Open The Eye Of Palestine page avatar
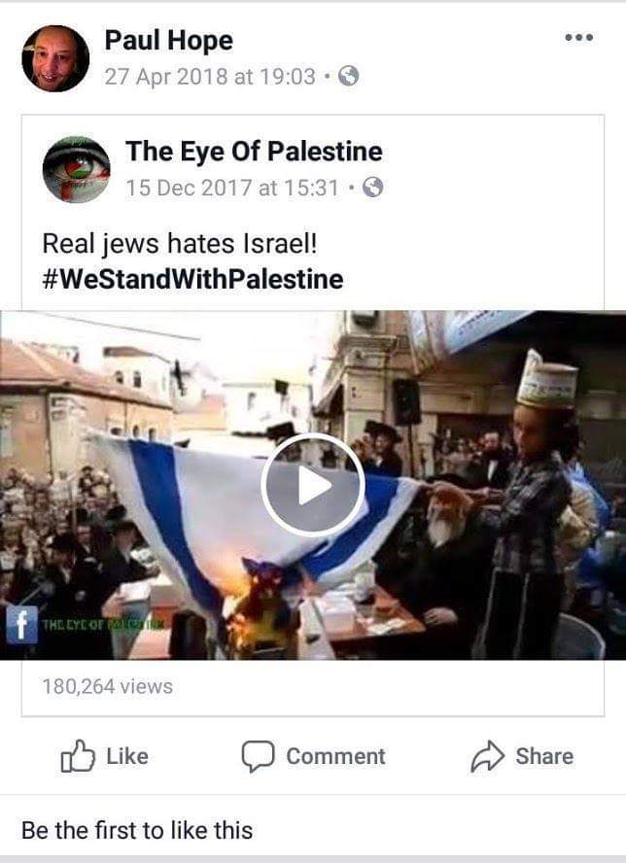The image size is (626, 863). pos(76,169)
